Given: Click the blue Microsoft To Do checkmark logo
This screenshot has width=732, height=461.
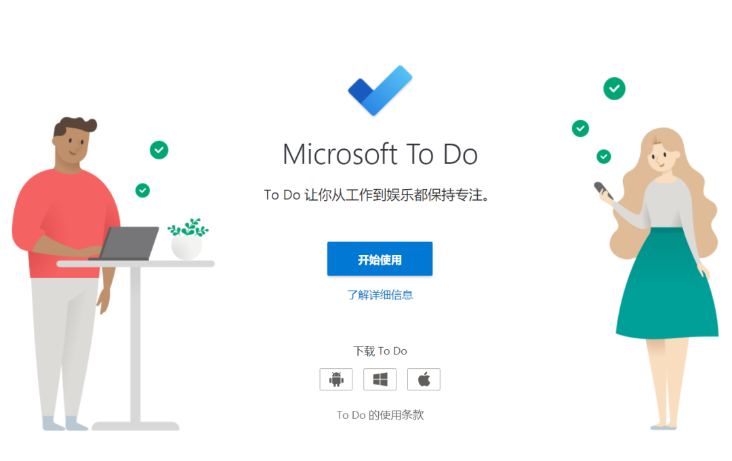Looking at the screenshot, I should [380, 90].
